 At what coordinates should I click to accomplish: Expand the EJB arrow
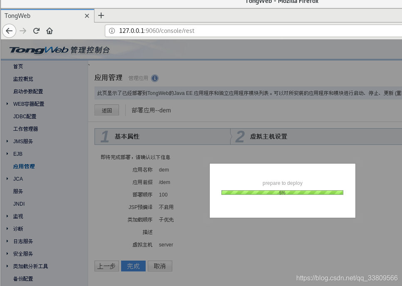pos(7,154)
